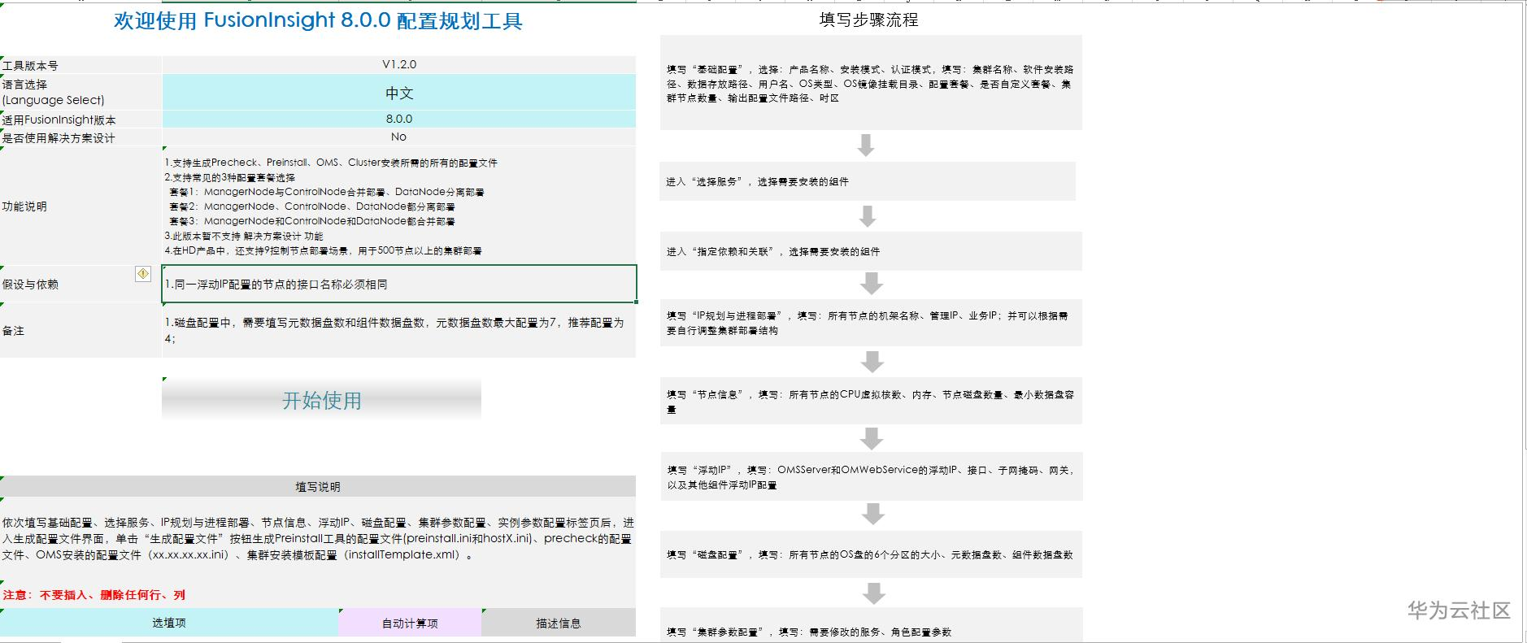Click the remark cell about 元数据盘数最大配置为7
1527x643 pixels.
point(399,330)
